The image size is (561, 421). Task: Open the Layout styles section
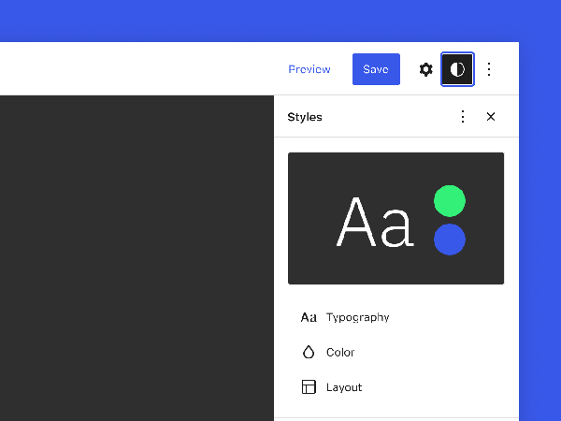(344, 387)
